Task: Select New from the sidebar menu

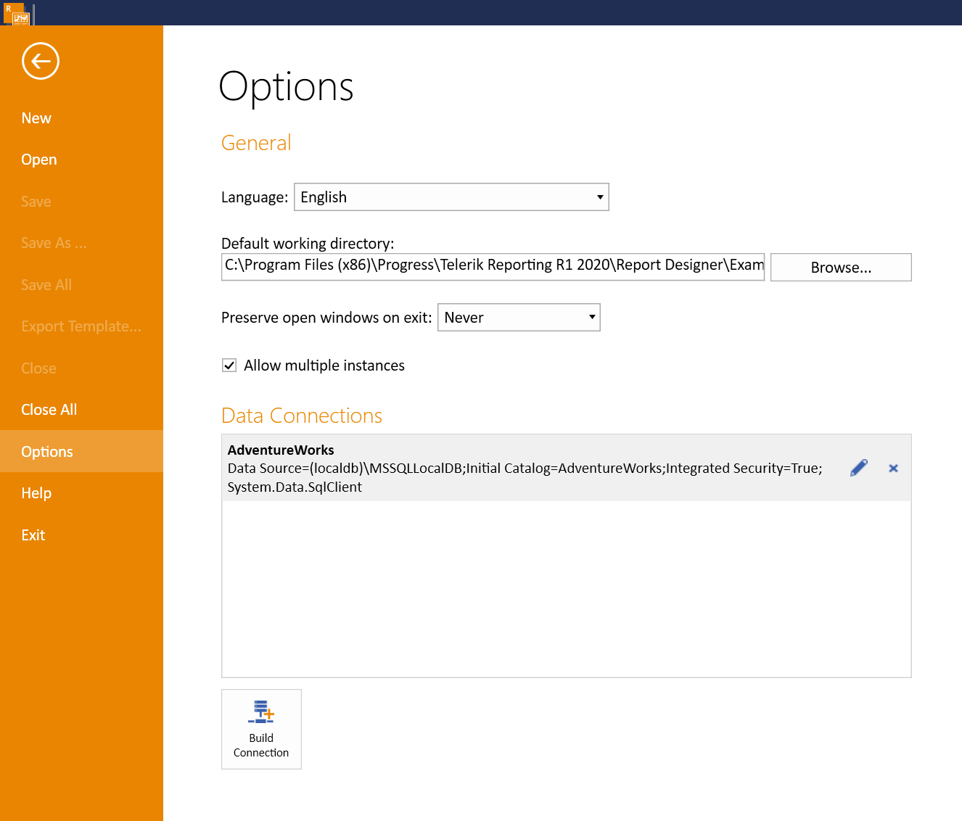Action: click(36, 117)
